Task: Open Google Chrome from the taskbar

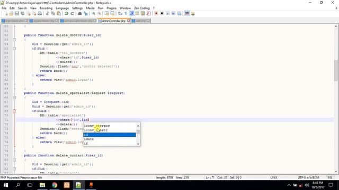Action: [x=55, y=185]
